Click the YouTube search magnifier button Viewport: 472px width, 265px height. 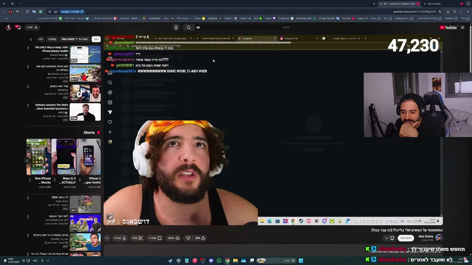pos(188,27)
